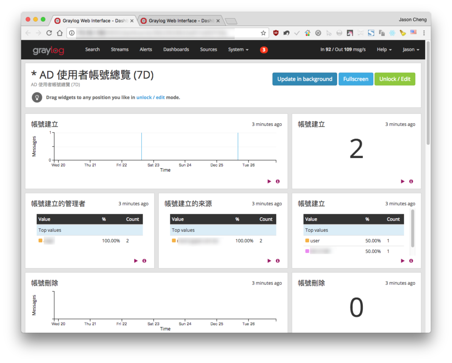Replay search for 帳號建立 chart widget
Viewport: 452px width, 363px height.
[269, 181]
